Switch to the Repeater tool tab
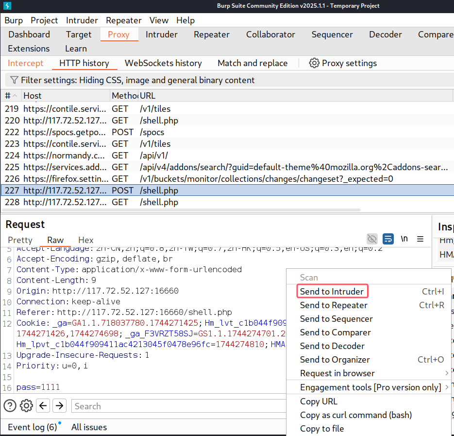The image size is (454, 436). [x=212, y=34]
